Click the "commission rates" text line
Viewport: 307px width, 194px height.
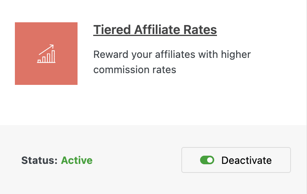pyautogui.click(x=135, y=70)
